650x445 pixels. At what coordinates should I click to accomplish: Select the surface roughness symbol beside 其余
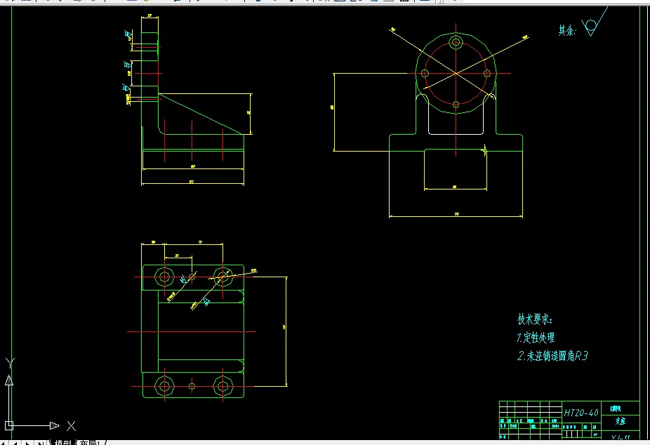point(594,22)
